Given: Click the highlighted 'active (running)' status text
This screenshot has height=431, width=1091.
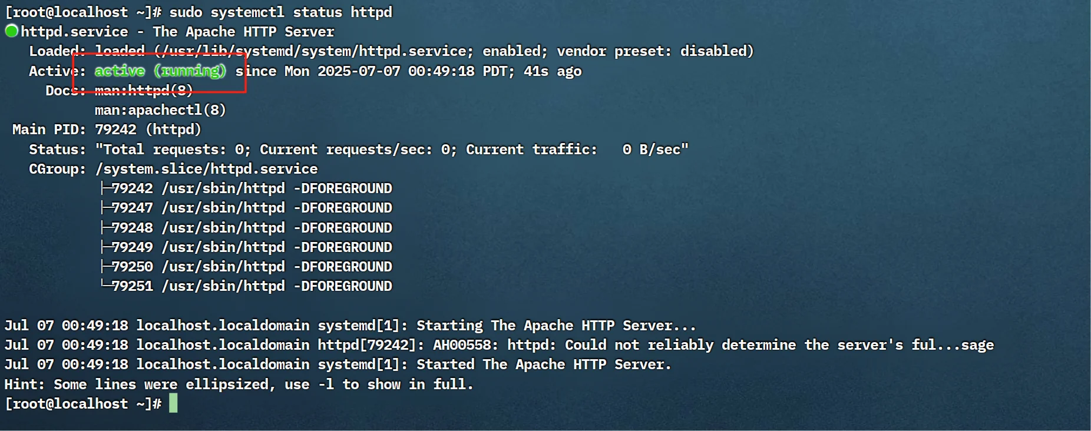Looking at the screenshot, I should [160, 71].
